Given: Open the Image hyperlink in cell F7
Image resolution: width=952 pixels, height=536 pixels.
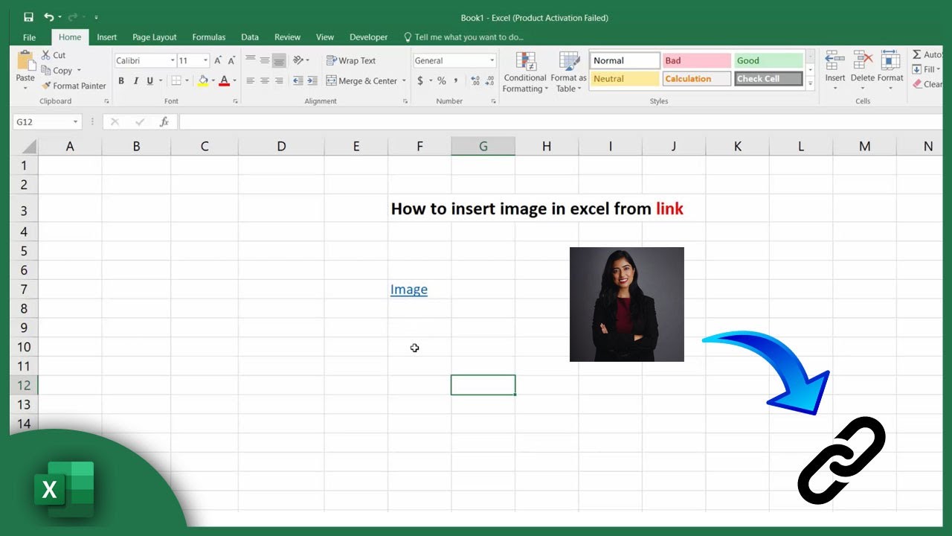Looking at the screenshot, I should point(409,290).
